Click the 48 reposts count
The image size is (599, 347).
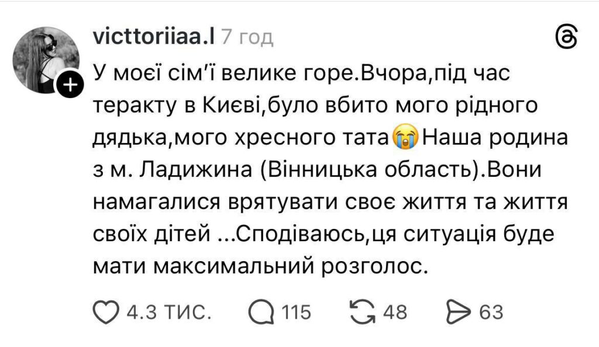pos(394,313)
